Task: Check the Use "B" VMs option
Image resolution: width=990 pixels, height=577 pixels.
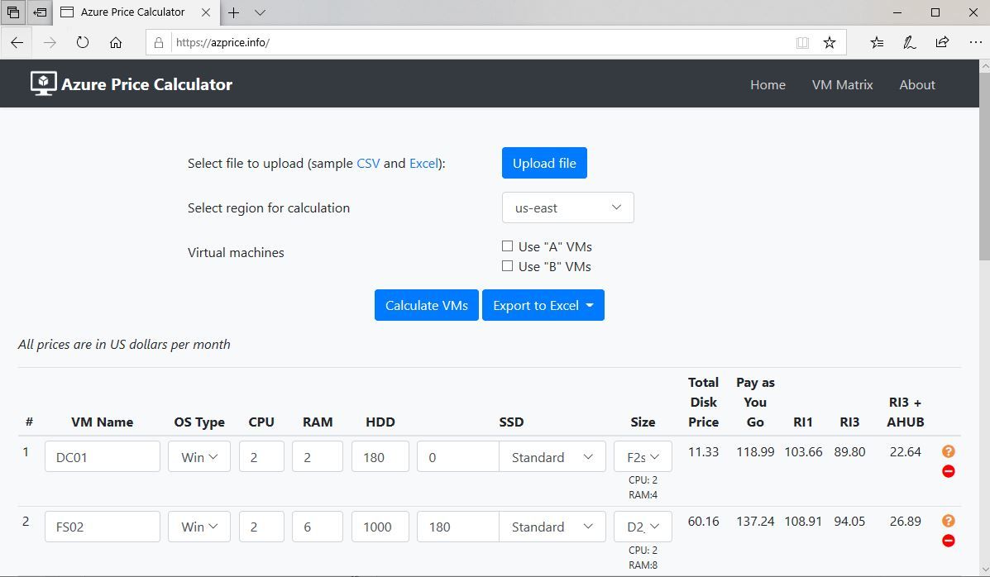Action: 507,266
